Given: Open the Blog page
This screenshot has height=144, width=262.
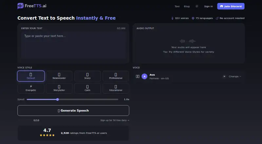Looking at the screenshot, I should pos(187,6).
